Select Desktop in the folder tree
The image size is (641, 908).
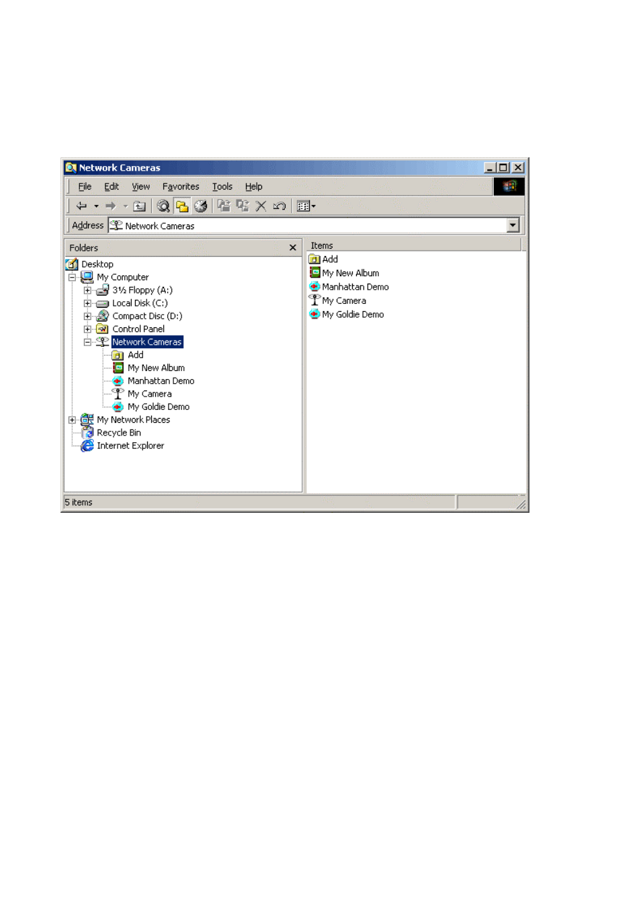[97, 264]
